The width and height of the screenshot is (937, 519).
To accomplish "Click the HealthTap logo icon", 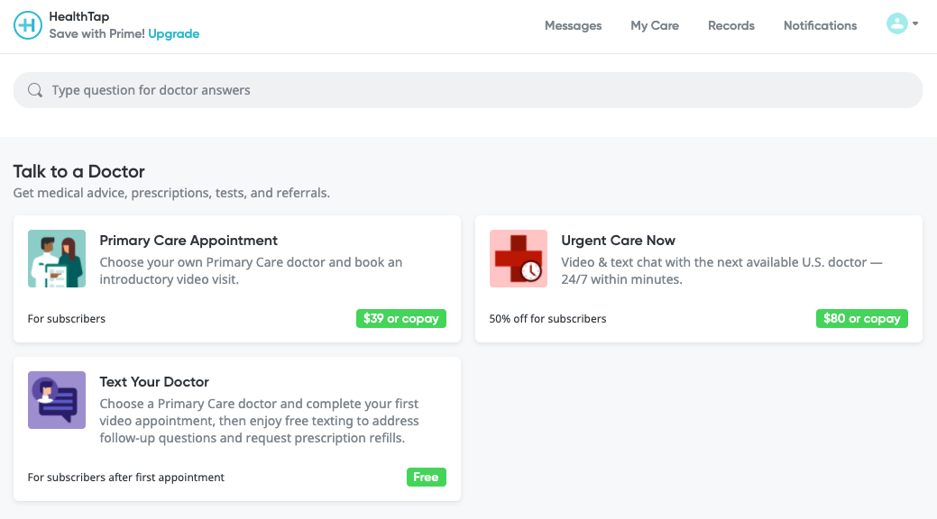I will tap(27, 25).
